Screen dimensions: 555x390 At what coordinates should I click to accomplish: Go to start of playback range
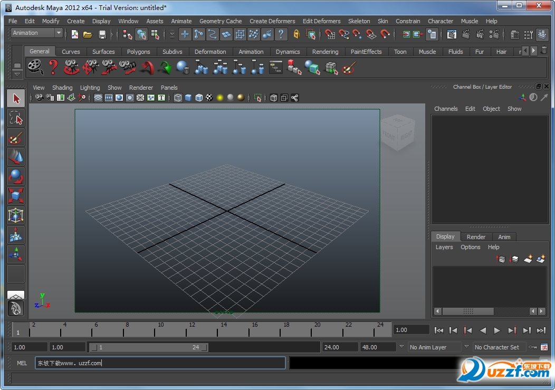point(439,330)
